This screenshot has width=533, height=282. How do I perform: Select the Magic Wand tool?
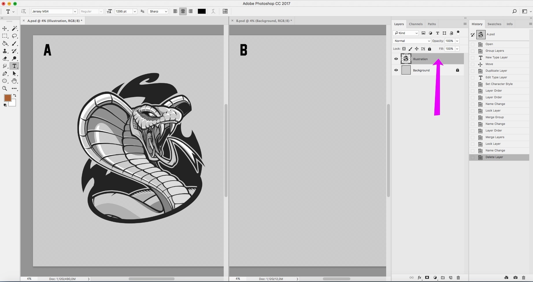tap(14, 29)
